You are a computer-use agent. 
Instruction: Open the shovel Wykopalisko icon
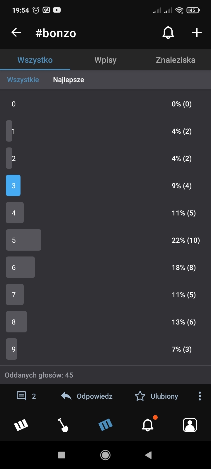click(63, 425)
